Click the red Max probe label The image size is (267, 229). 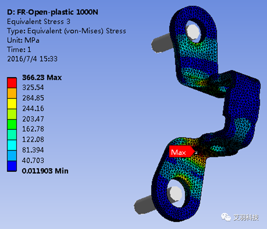tap(182, 151)
